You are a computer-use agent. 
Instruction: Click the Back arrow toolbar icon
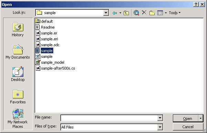[x=115, y=13]
